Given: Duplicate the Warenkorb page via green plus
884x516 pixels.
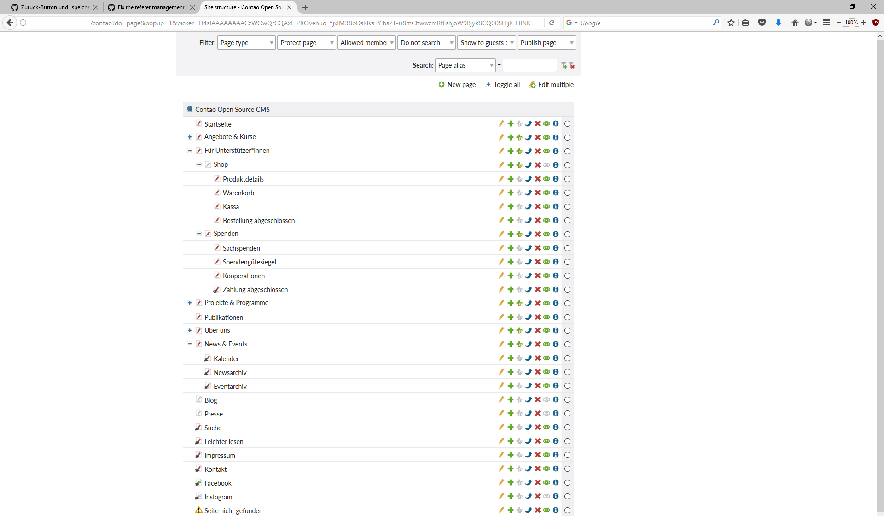Looking at the screenshot, I should pos(511,193).
